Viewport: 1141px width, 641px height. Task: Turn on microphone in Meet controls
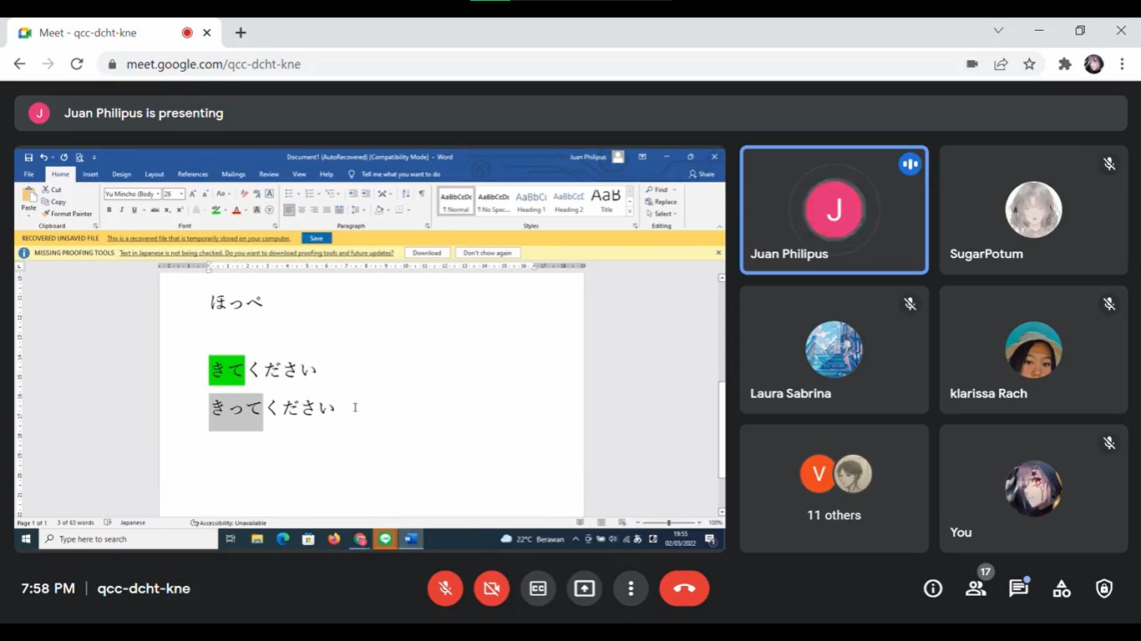point(445,588)
